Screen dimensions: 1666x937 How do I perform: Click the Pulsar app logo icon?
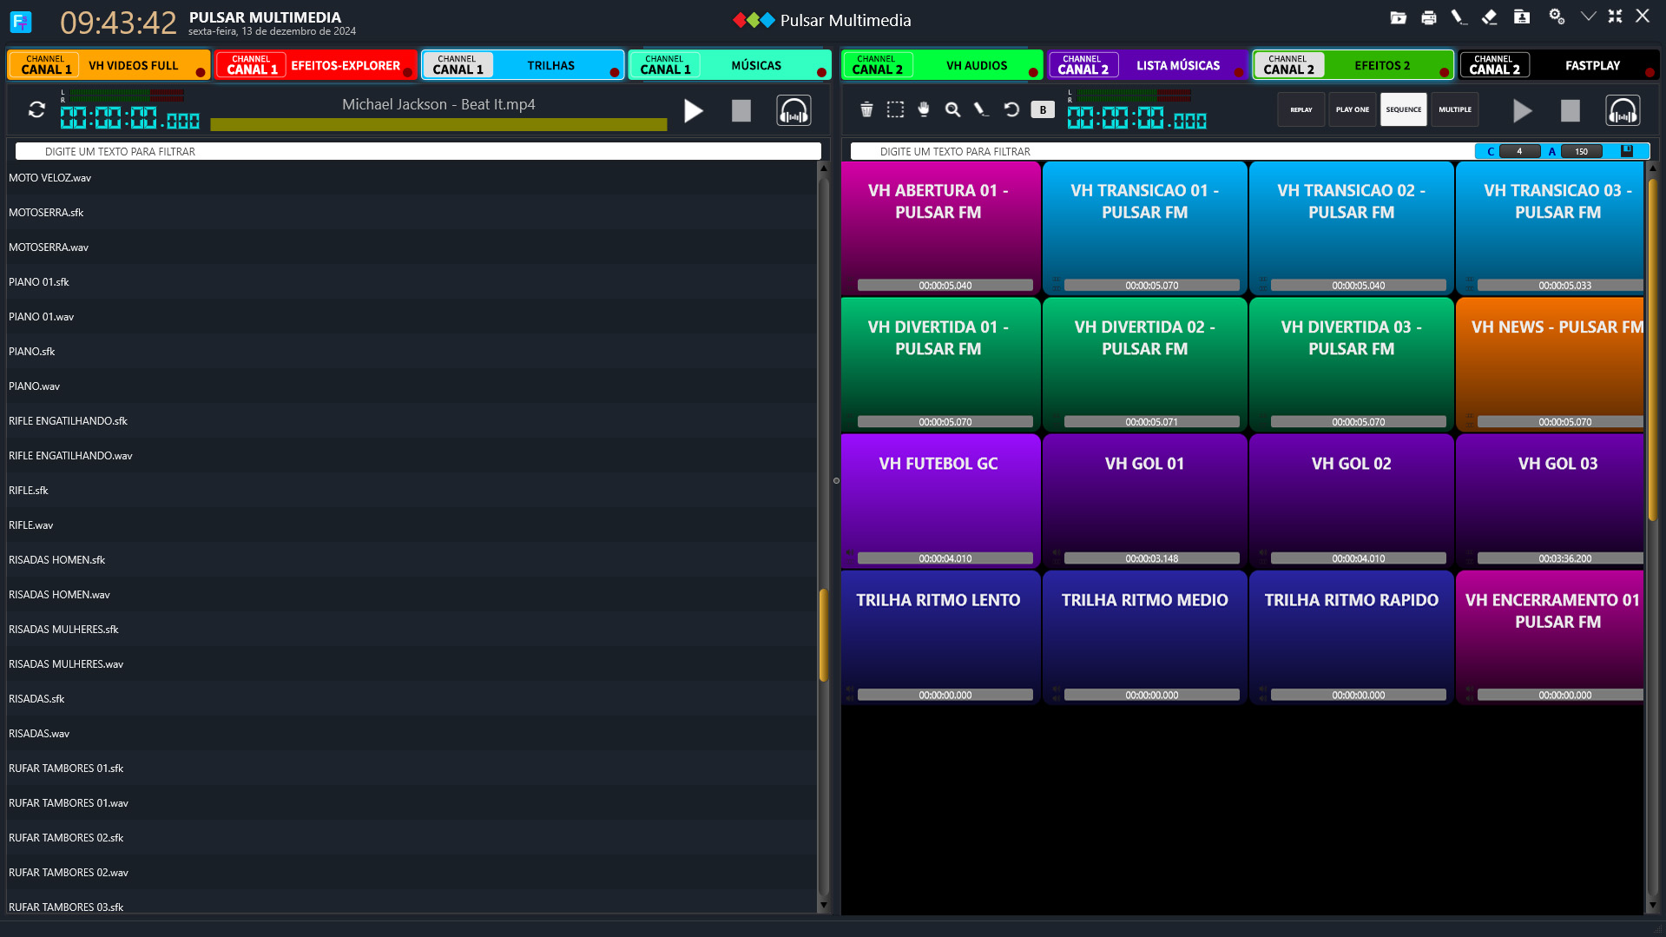click(x=21, y=21)
